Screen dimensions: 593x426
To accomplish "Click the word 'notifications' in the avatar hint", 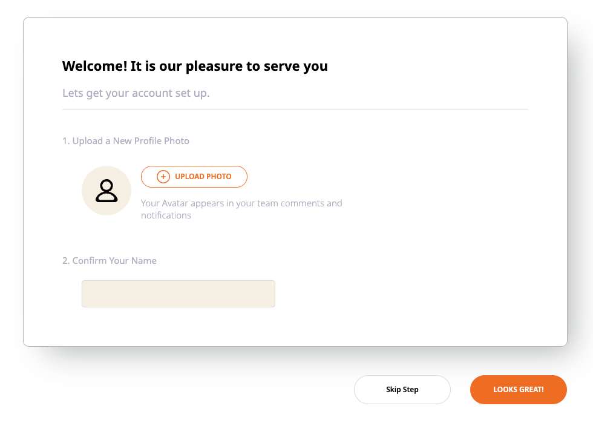I will pos(166,215).
